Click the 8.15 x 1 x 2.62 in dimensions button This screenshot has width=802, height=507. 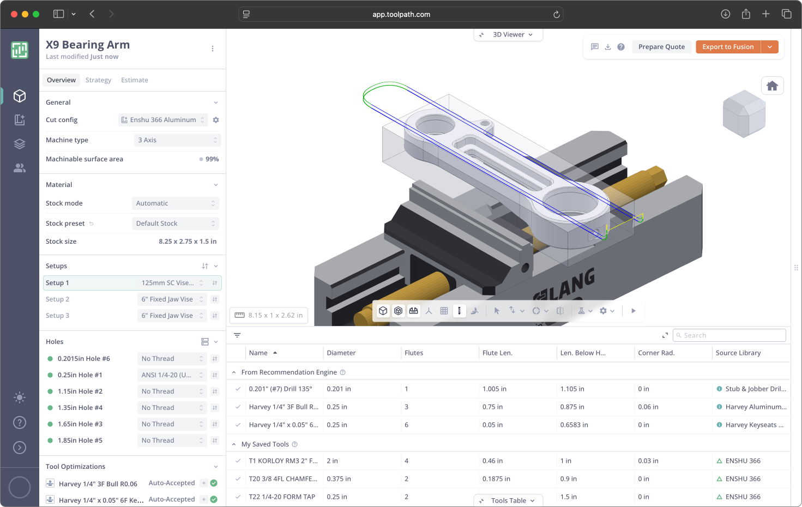pos(269,315)
